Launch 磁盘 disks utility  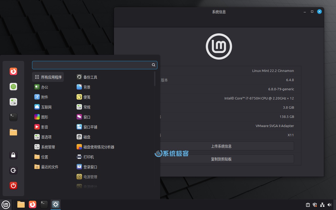click(x=83, y=137)
